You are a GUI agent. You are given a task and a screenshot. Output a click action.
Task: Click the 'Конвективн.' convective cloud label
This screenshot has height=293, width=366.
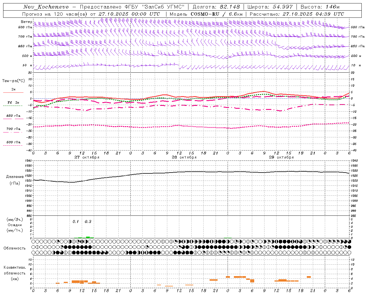click(x=15, y=268)
